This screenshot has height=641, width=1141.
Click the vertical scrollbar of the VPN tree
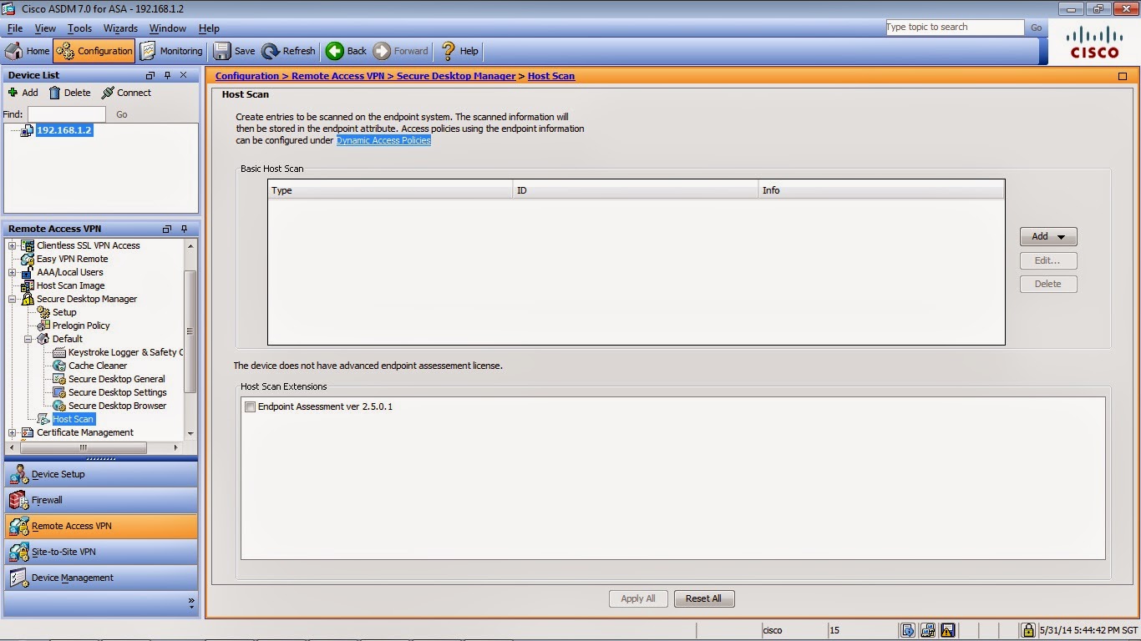[190, 331]
